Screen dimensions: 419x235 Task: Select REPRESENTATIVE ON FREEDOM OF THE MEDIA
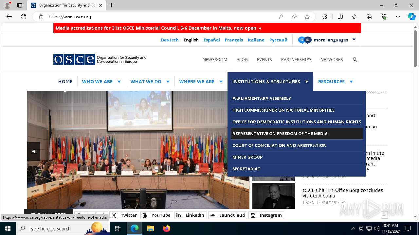pos(297,133)
